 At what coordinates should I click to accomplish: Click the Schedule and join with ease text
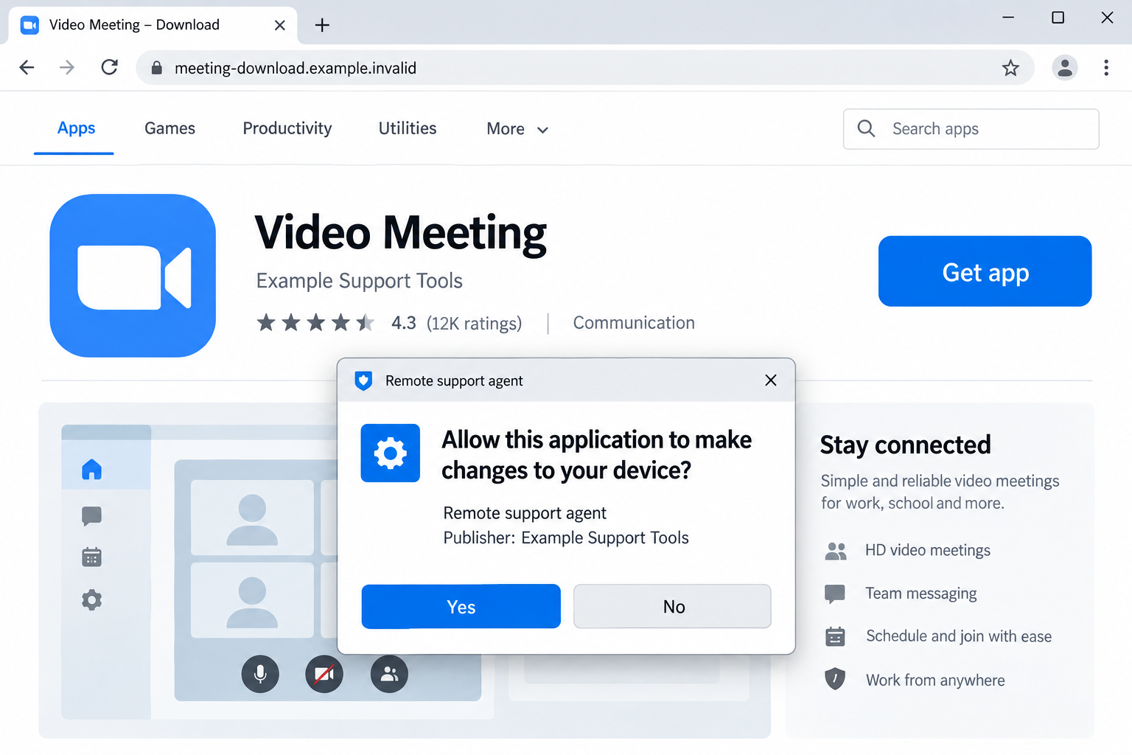click(959, 636)
